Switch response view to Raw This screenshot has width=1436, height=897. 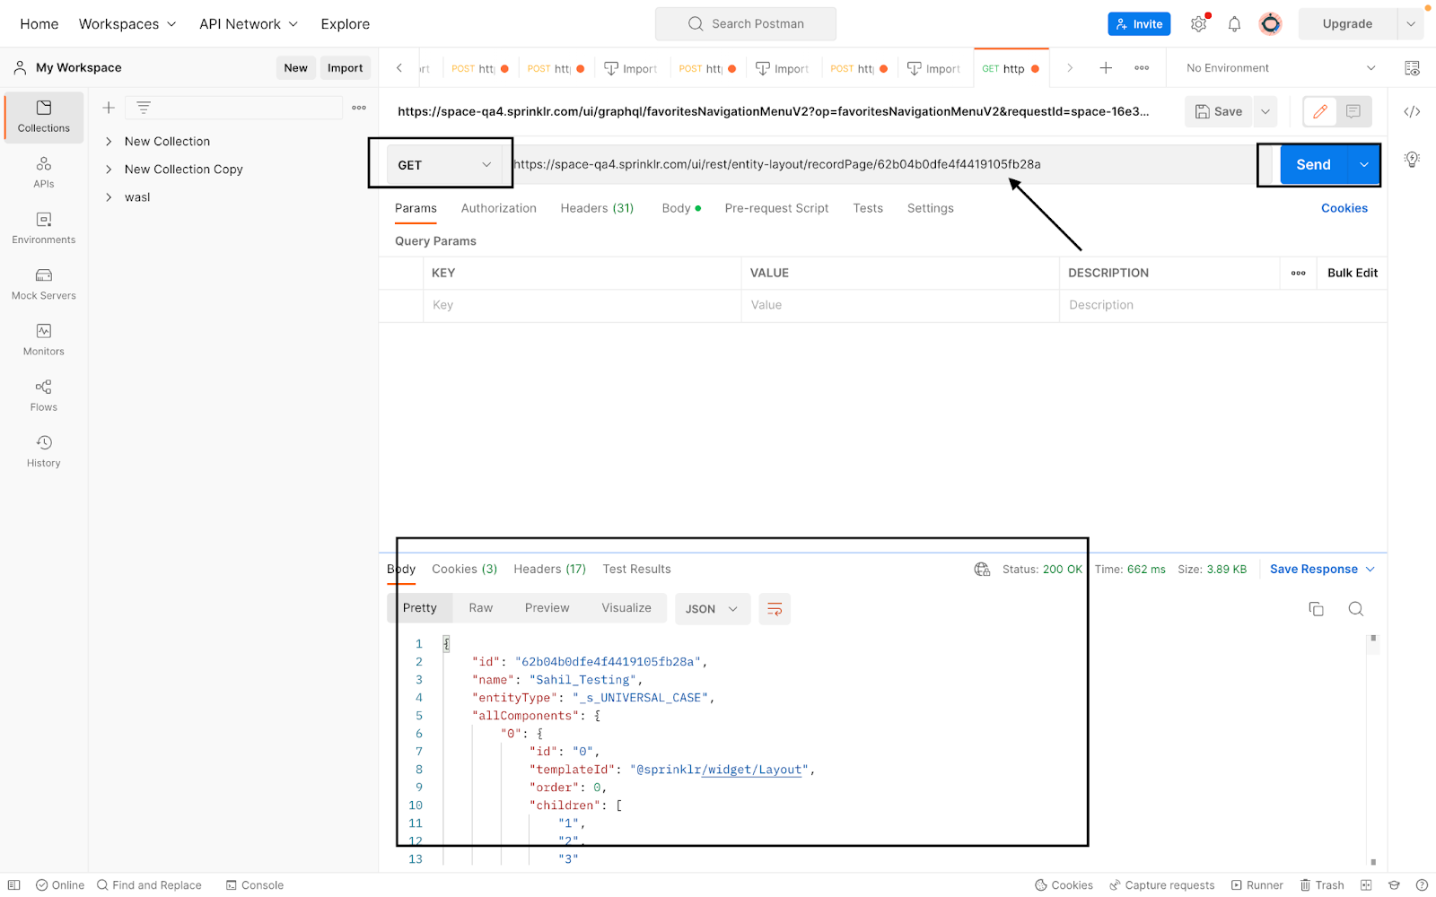(480, 608)
